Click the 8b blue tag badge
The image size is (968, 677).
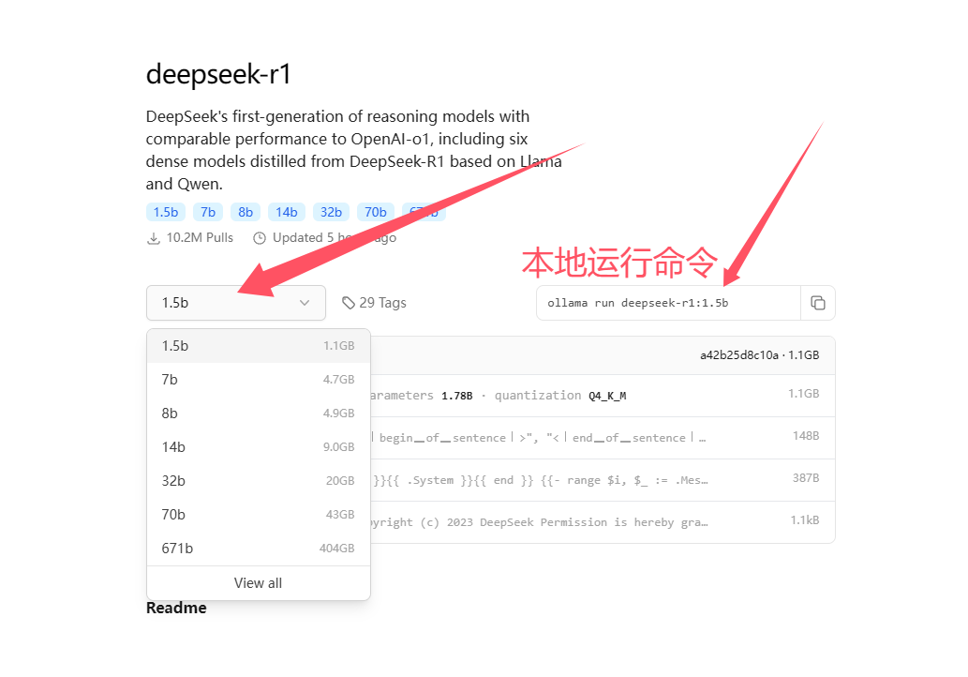point(246,212)
